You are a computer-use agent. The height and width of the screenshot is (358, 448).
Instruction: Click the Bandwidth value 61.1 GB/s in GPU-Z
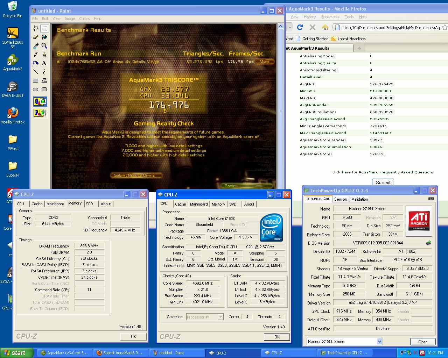pos(414,294)
